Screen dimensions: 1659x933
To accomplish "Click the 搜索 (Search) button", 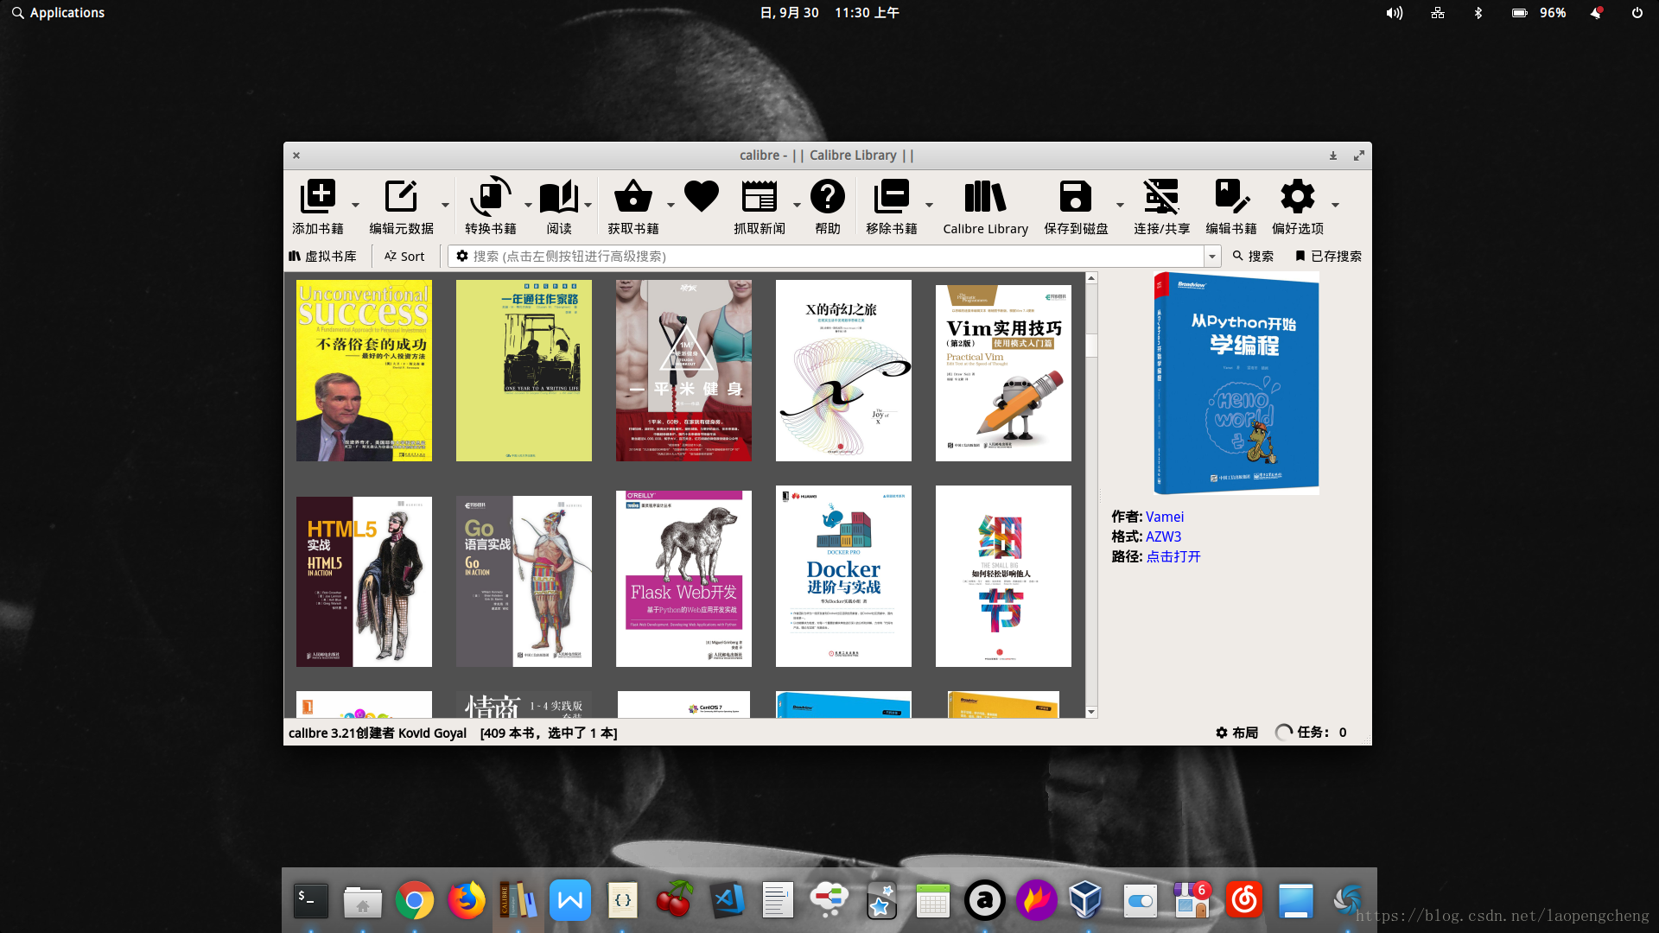I will [x=1253, y=257].
